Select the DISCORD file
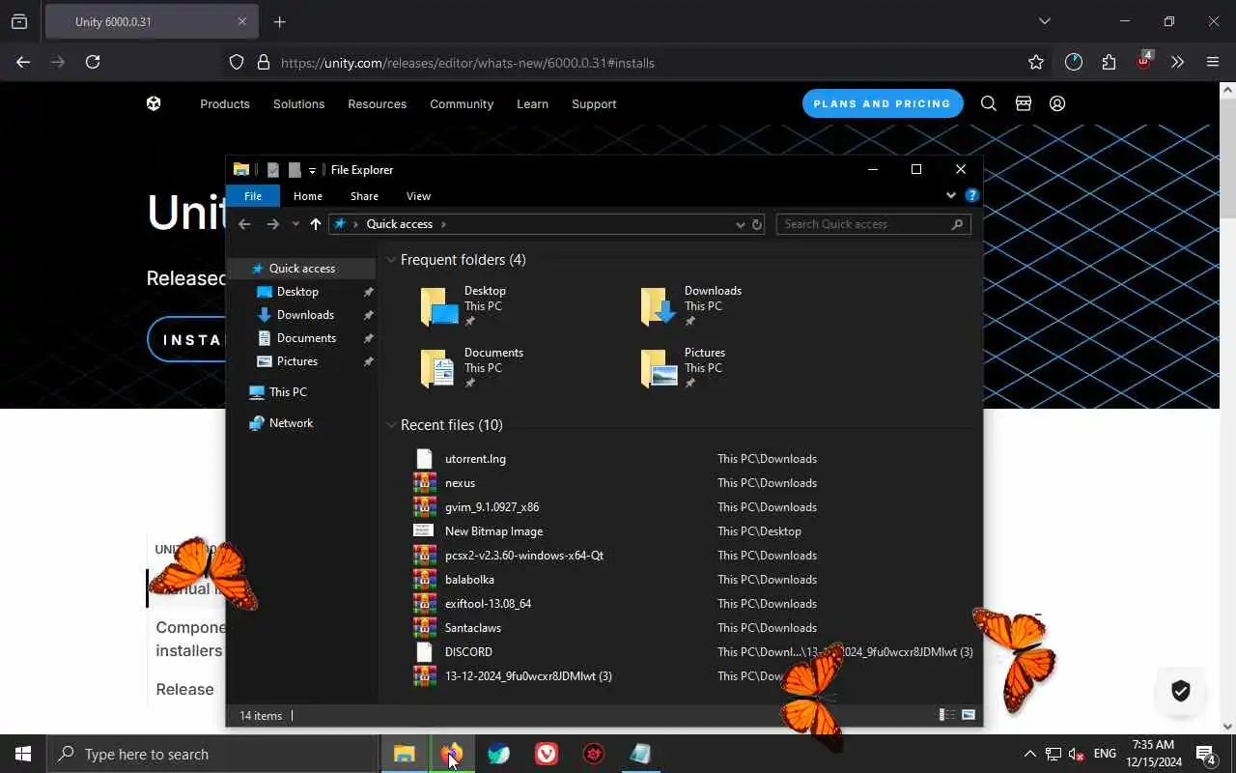The width and height of the screenshot is (1236, 773). [x=468, y=652]
